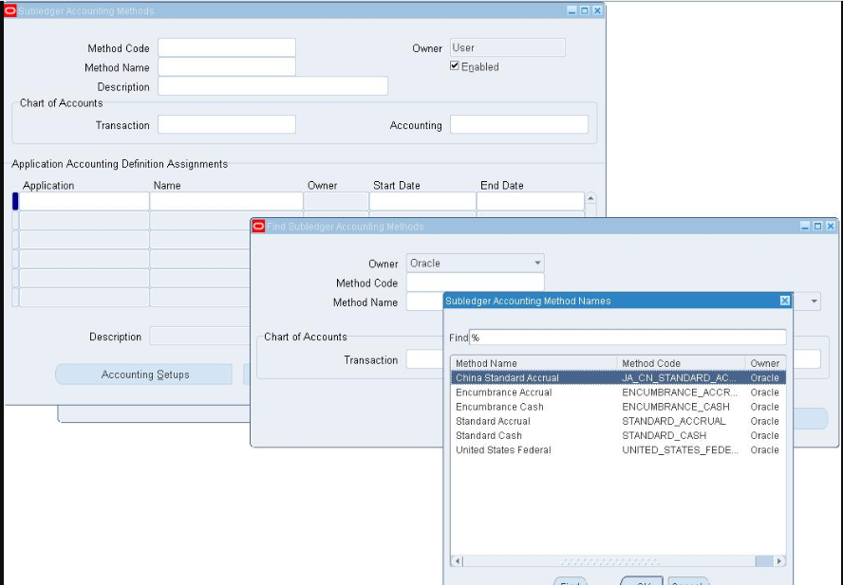Click the first Start Date cell in assignments
The image size is (843, 585).
click(422, 201)
